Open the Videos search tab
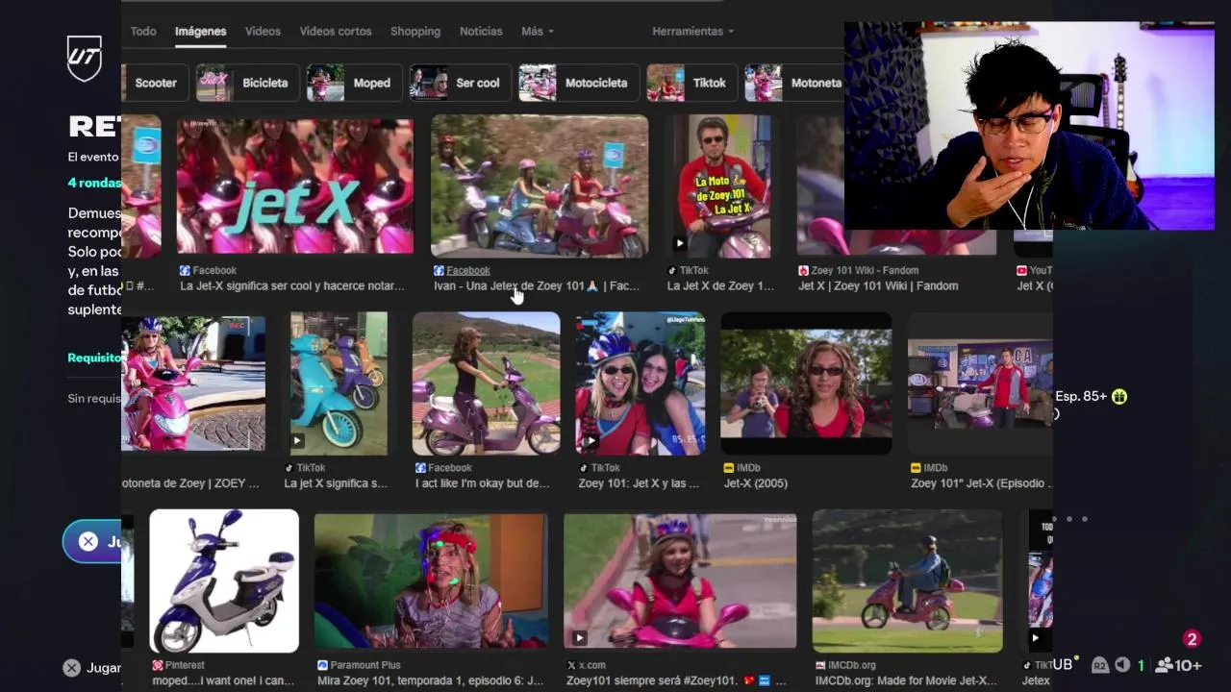This screenshot has width=1231, height=692. (x=263, y=32)
